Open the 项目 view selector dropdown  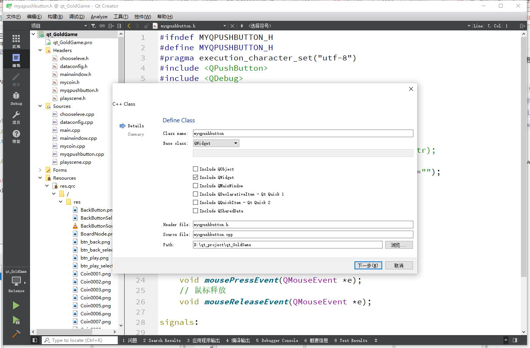tap(59, 26)
